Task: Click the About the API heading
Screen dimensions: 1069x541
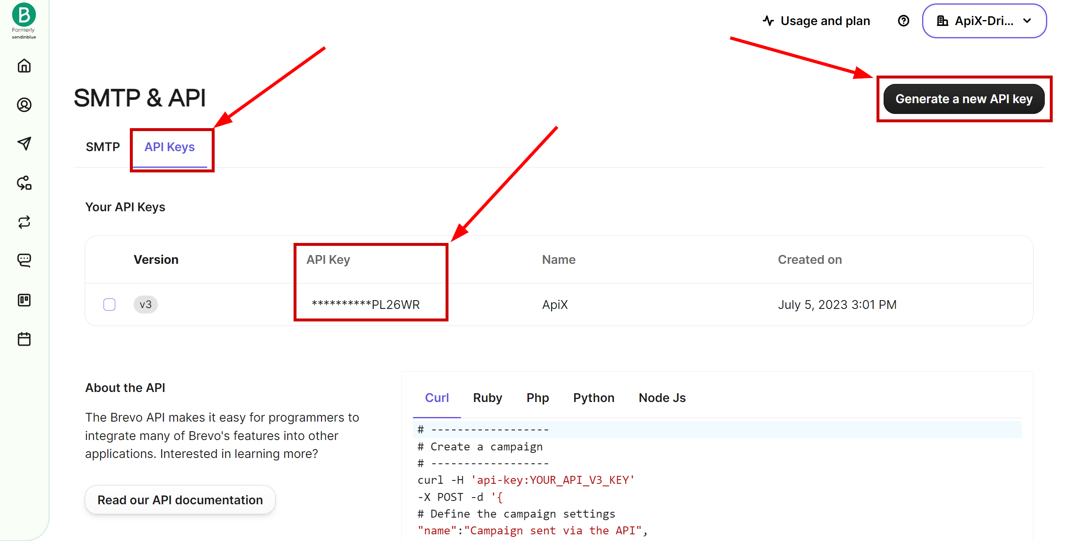Action: [x=125, y=387]
